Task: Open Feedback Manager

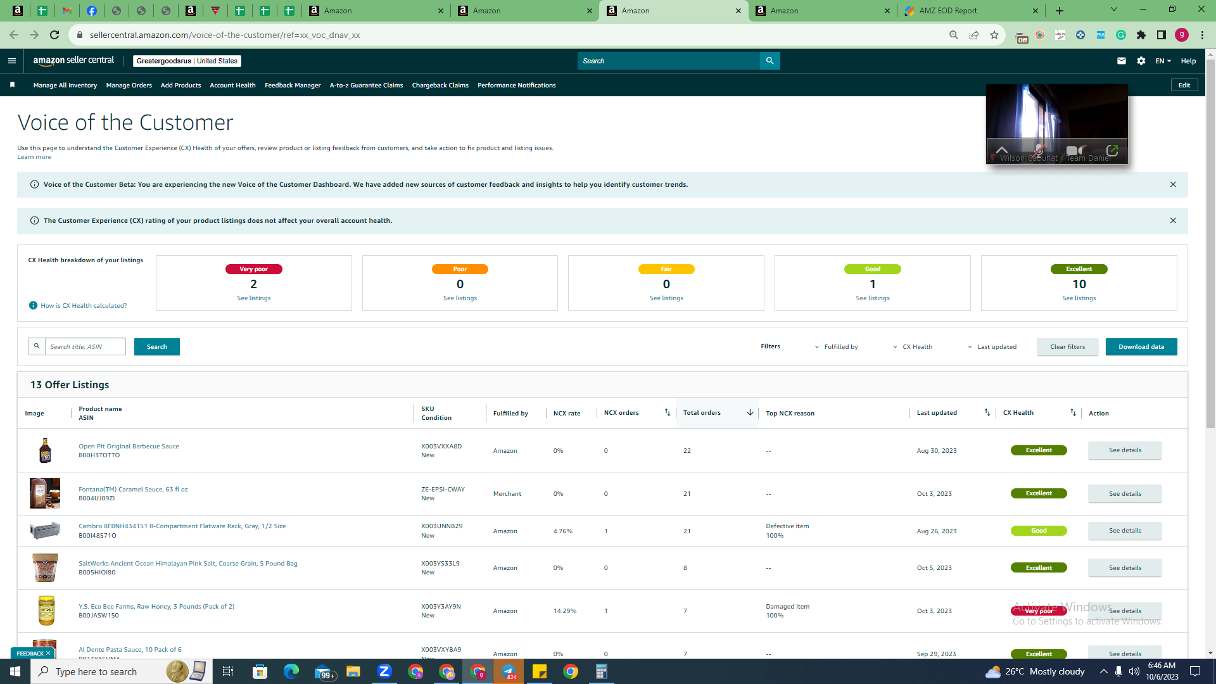Action: [x=293, y=85]
